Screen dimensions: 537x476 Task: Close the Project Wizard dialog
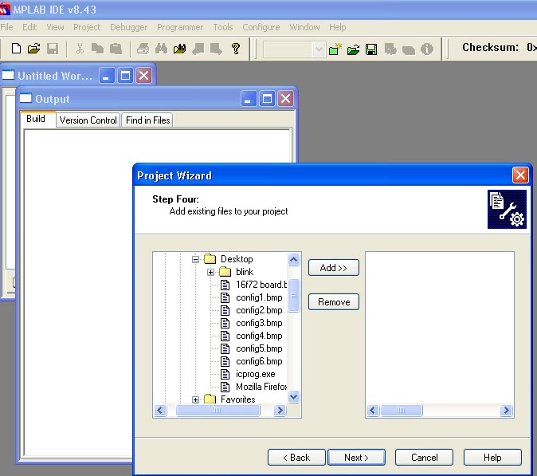click(520, 175)
